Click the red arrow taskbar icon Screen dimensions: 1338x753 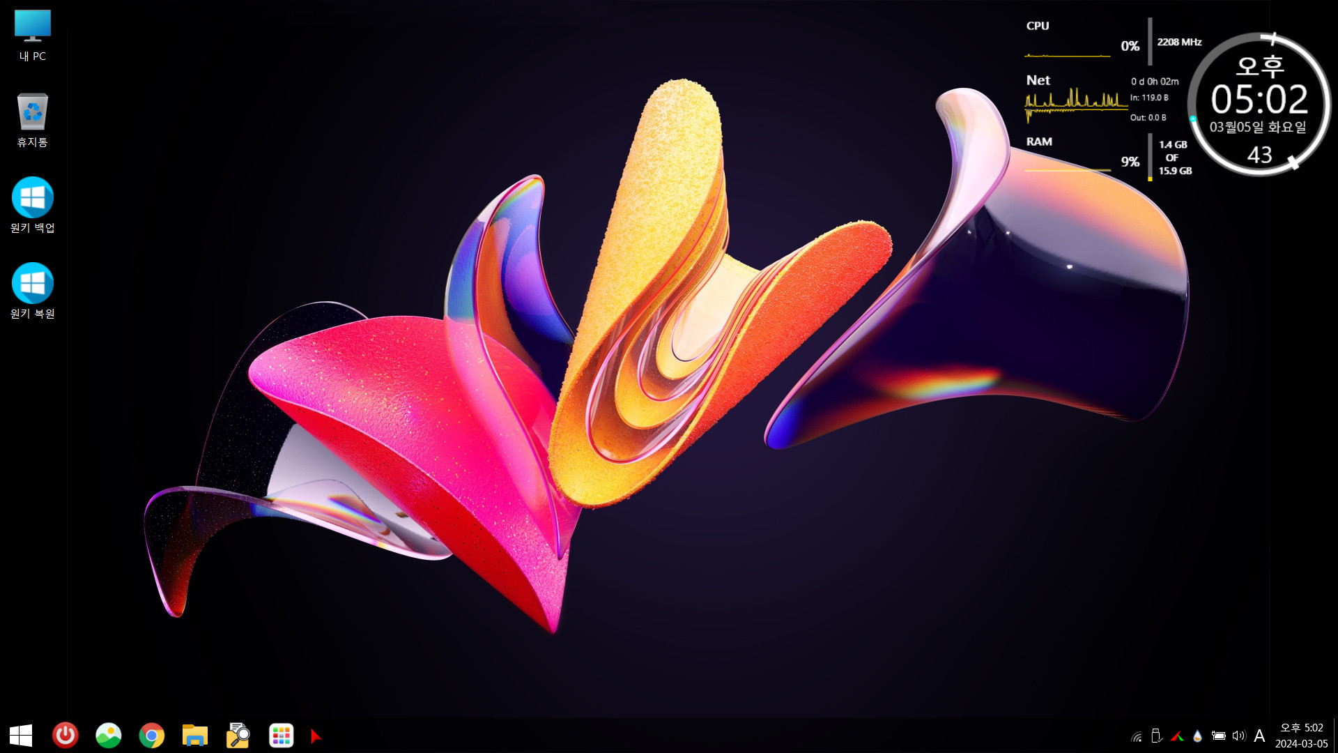[316, 736]
